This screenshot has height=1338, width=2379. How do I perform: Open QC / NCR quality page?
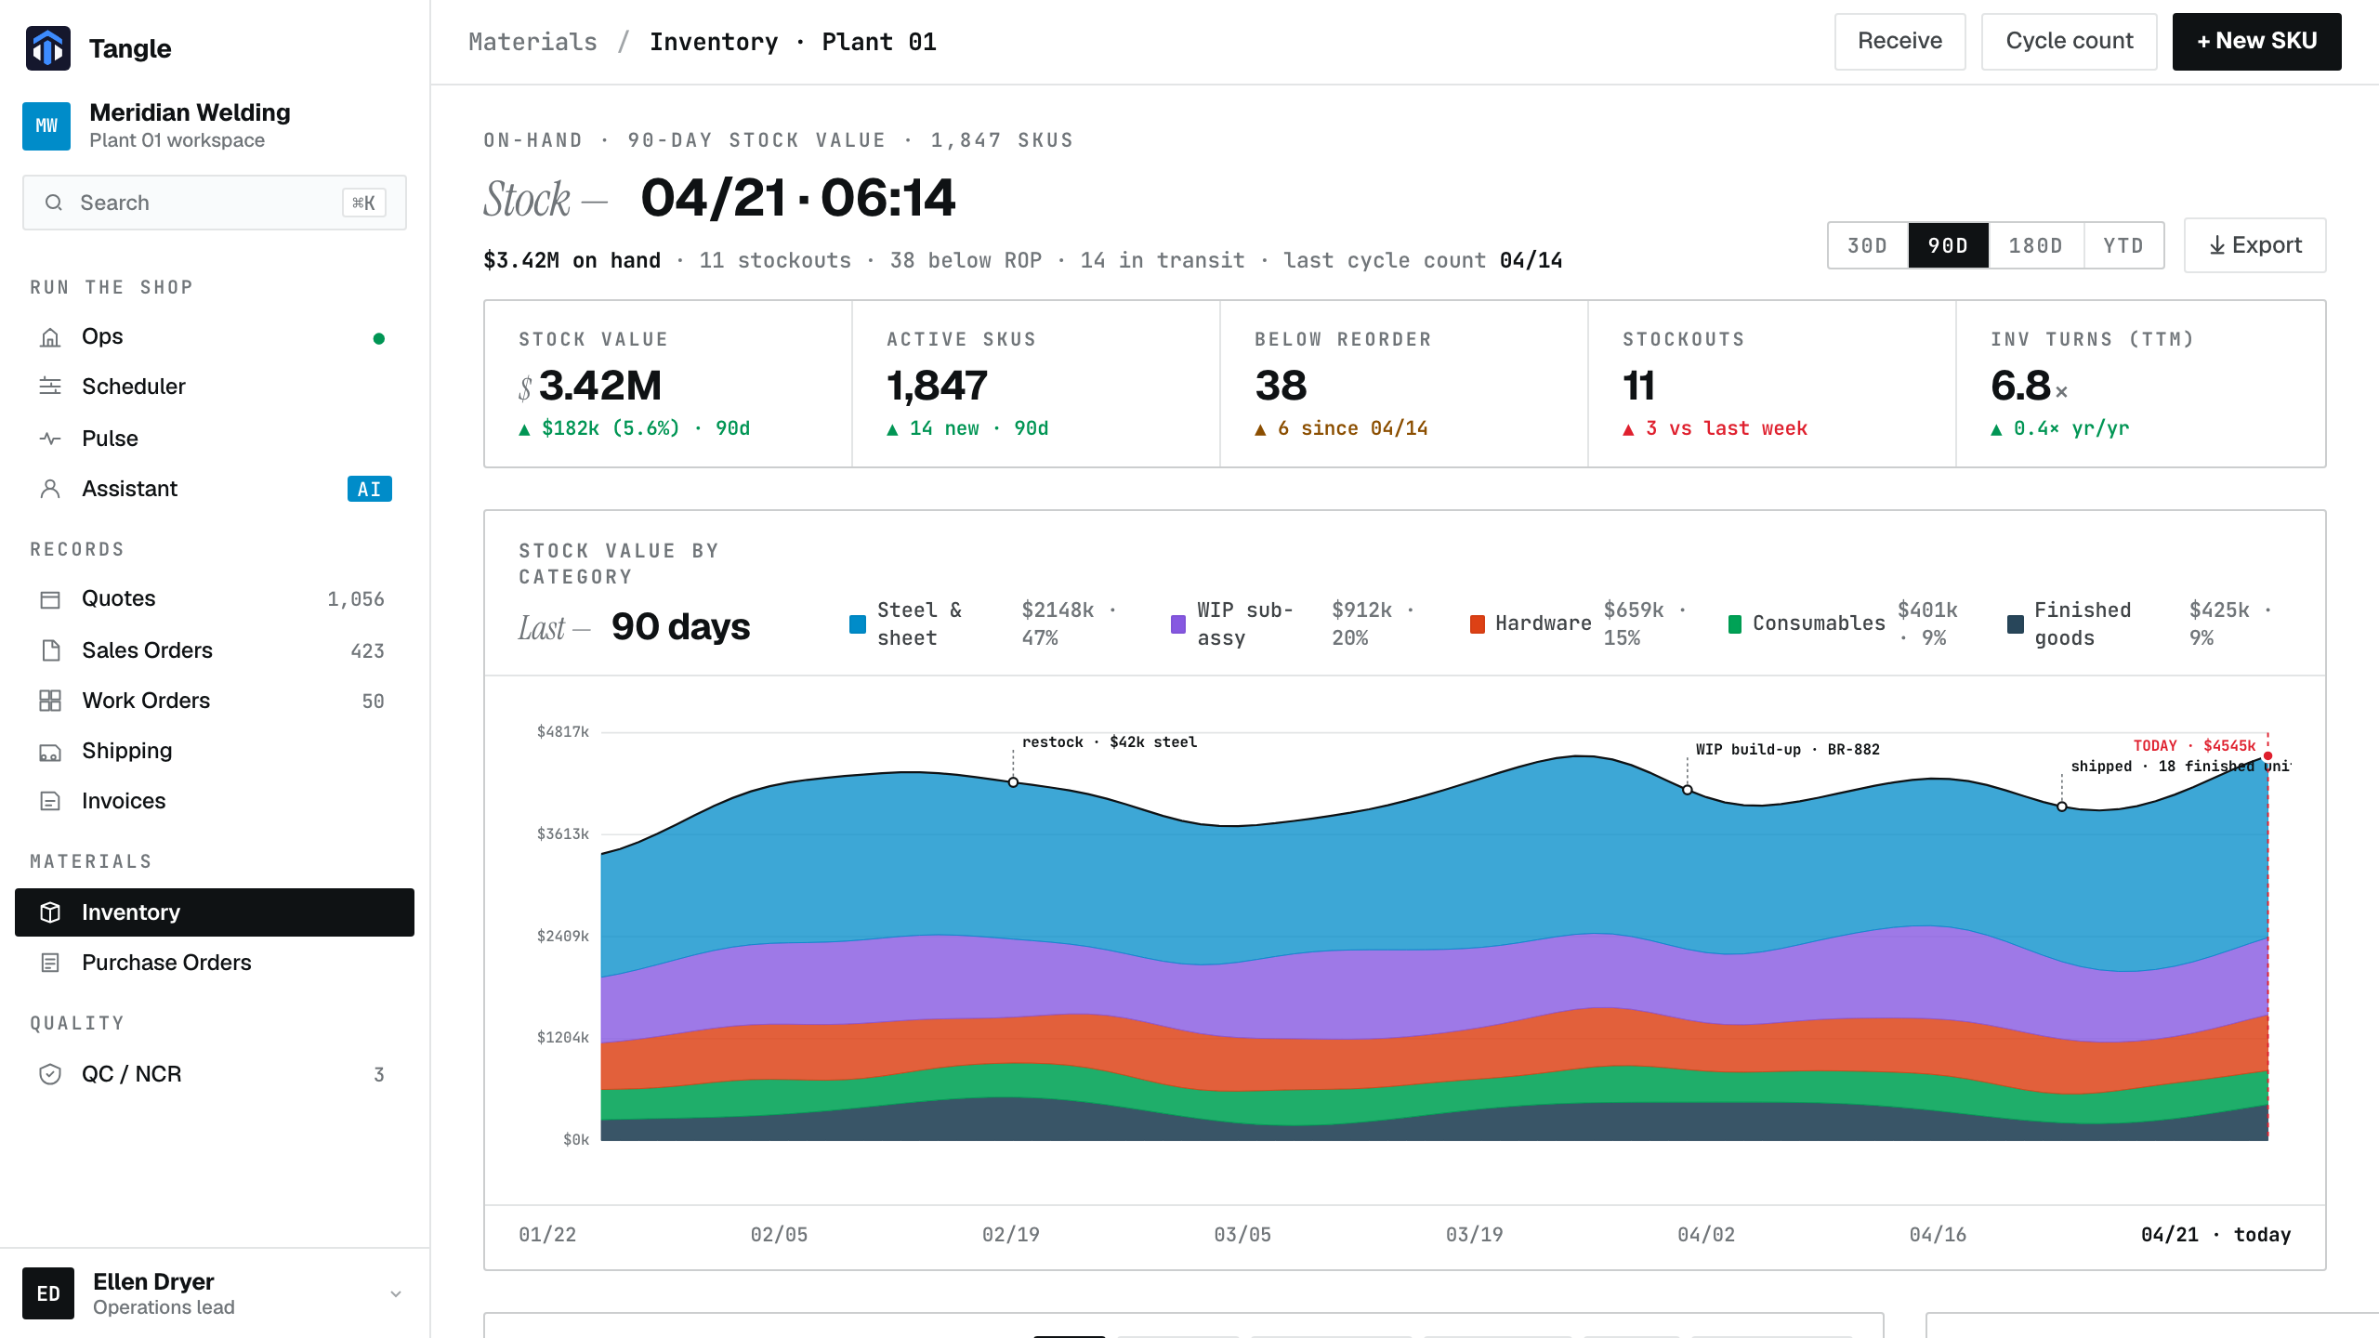click(x=215, y=1074)
